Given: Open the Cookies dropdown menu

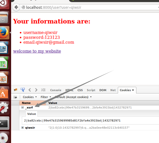Looking at the screenshot, I should (x=30, y=97).
